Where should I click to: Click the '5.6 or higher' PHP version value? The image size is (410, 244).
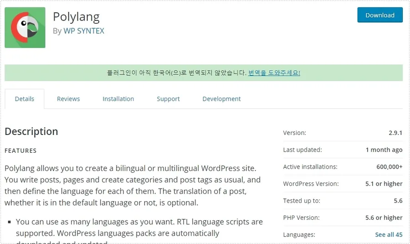coord(384,218)
